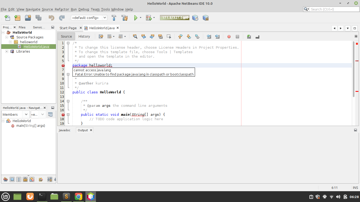Toggle Show Non-Public Members lock icon
The image size is (360, 202).
pos(25,179)
